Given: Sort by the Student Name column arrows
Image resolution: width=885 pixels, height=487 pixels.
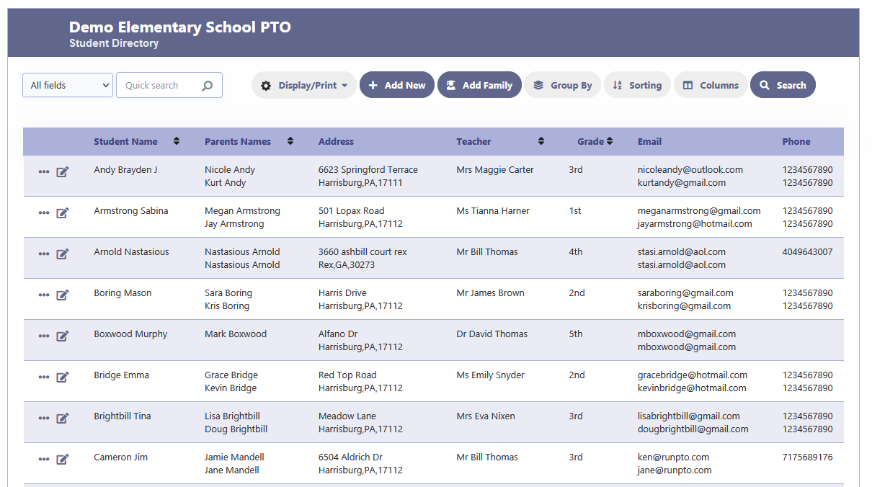Looking at the screenshot, I should point(177,142).
